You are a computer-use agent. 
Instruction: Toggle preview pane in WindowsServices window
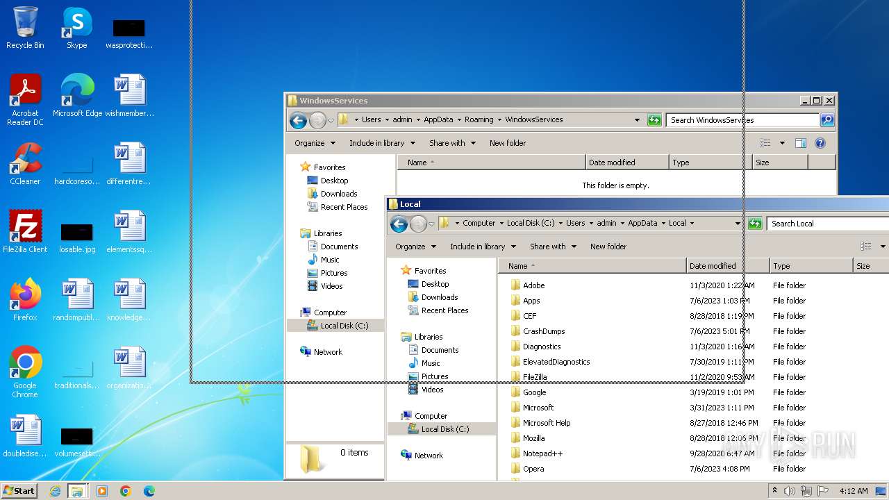pos(800,143)
